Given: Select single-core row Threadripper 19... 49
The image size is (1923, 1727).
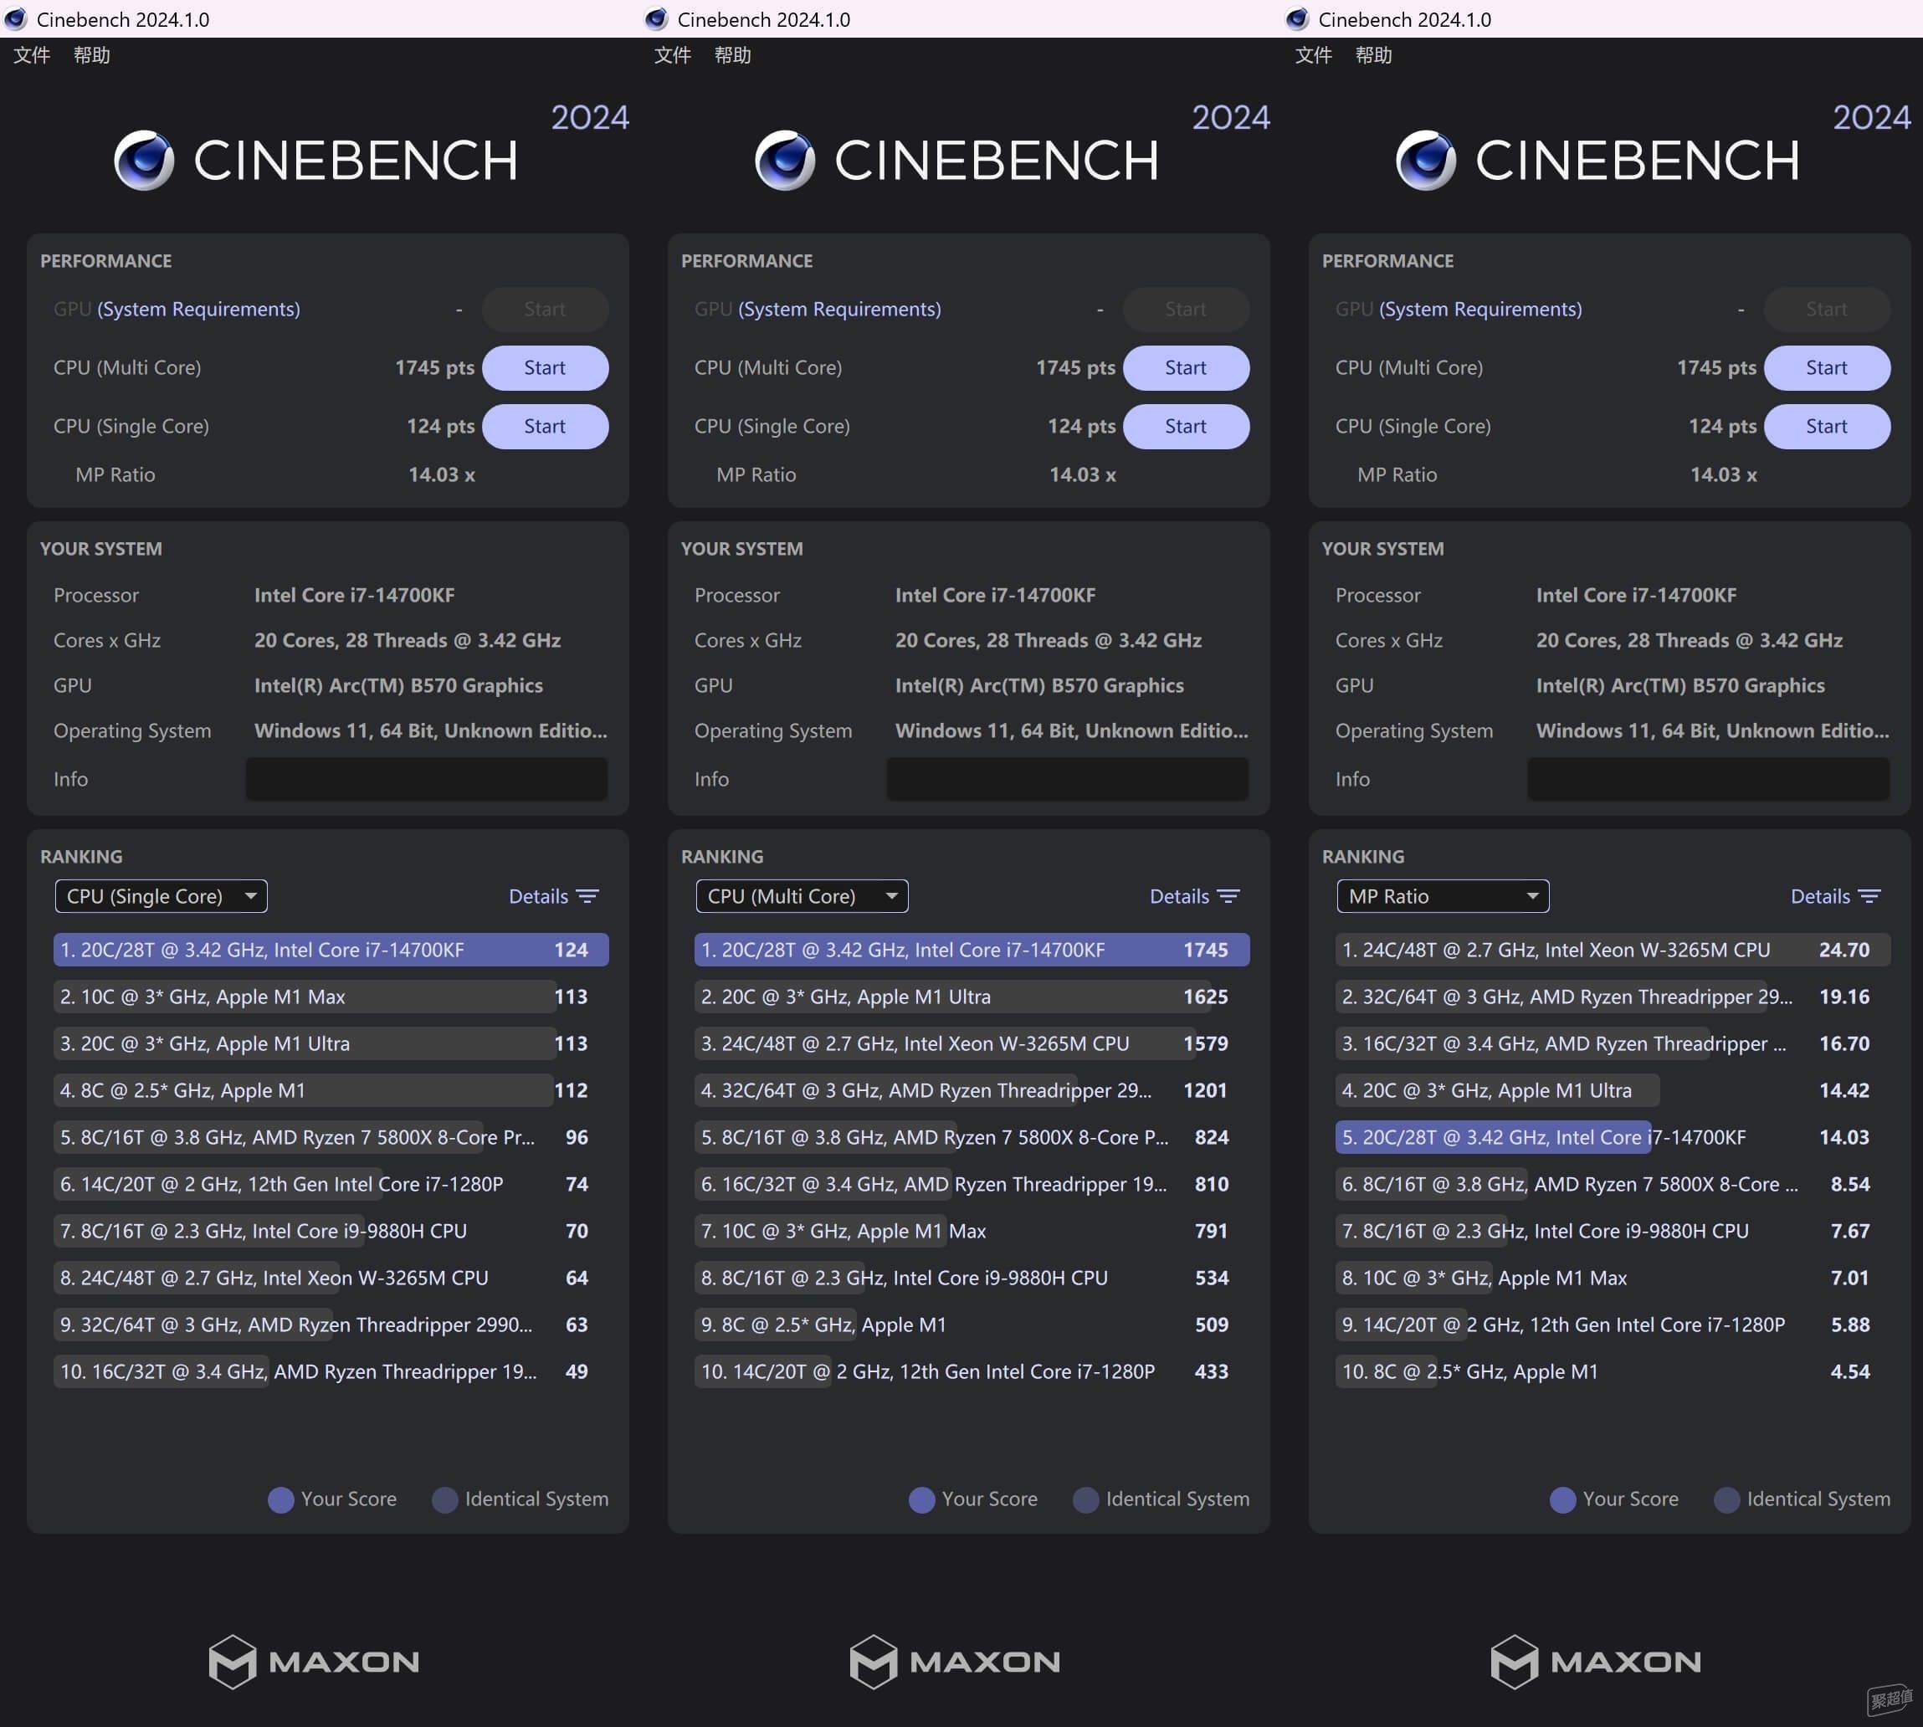Looking at the screenshot, I should 331,1372.
